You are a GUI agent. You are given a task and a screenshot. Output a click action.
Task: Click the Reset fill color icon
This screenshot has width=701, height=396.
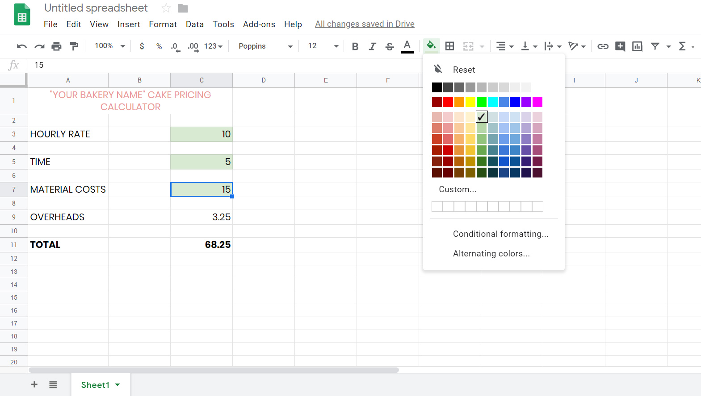438,69
